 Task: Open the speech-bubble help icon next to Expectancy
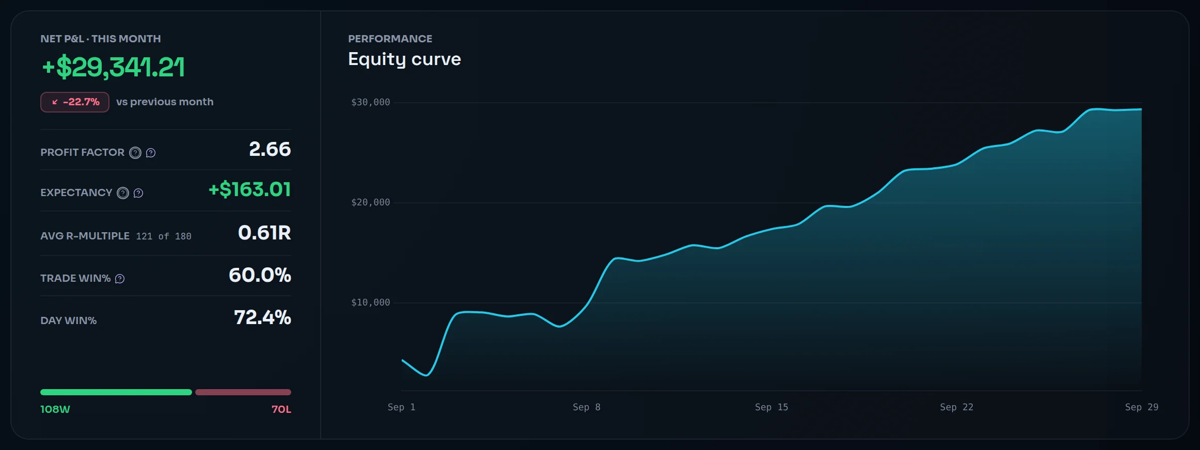coord(138,193)
